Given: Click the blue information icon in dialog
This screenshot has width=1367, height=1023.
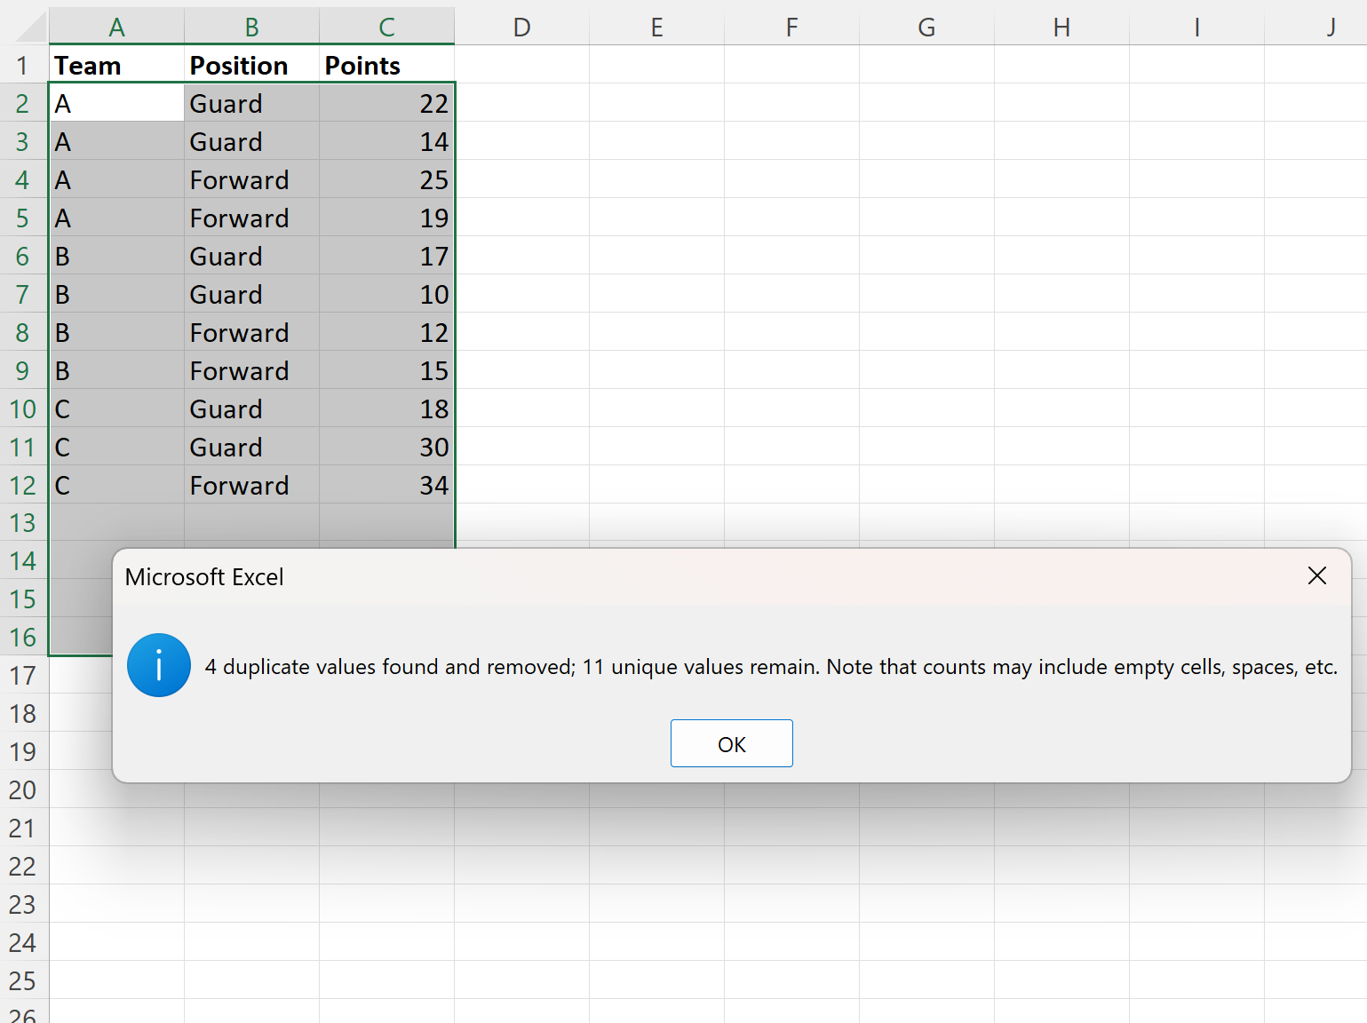Looking at the screenshot, I should 159,665.
